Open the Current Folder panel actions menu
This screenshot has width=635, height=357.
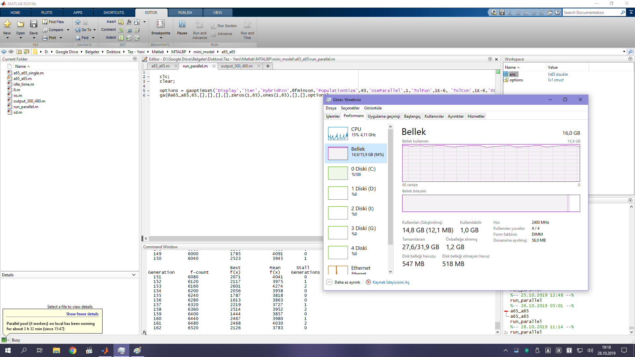135,59
